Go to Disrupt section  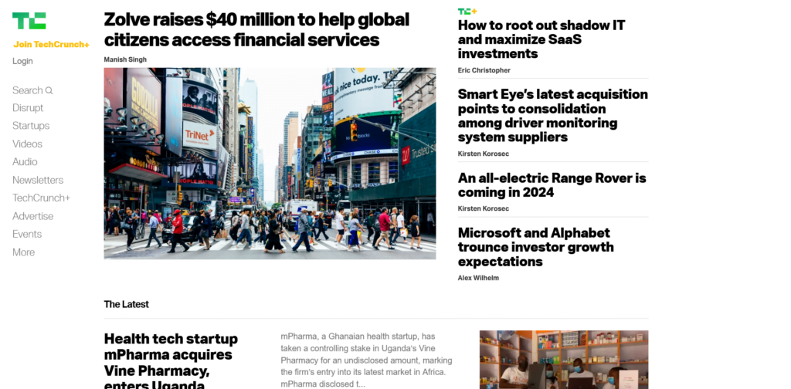pyautogui.click(x=28, y=108)
